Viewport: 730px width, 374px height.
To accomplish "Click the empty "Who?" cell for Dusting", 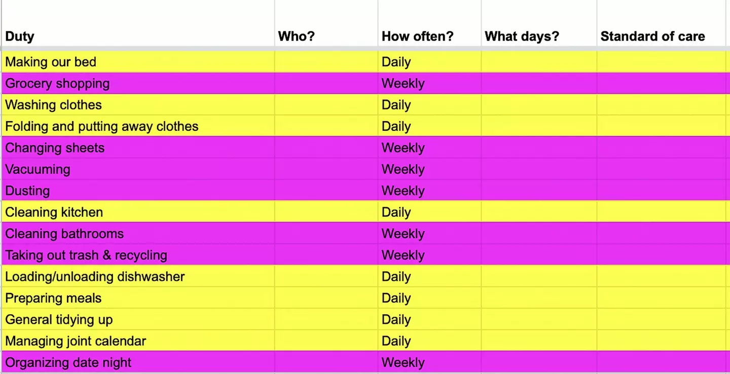I will point(326,191).
